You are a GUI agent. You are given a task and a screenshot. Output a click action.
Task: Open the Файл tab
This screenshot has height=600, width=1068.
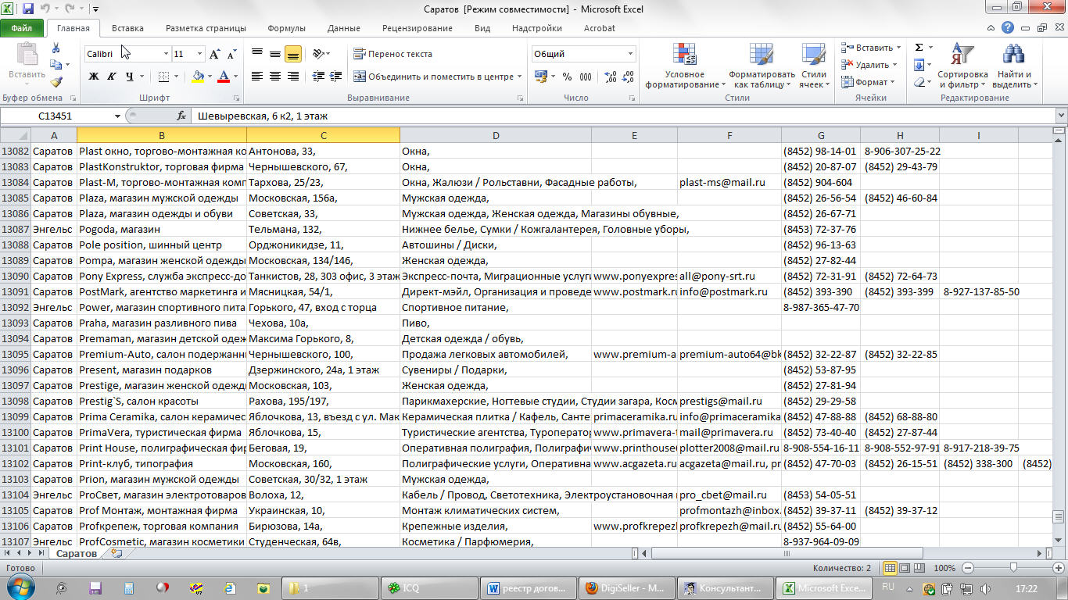coord(22,28)
